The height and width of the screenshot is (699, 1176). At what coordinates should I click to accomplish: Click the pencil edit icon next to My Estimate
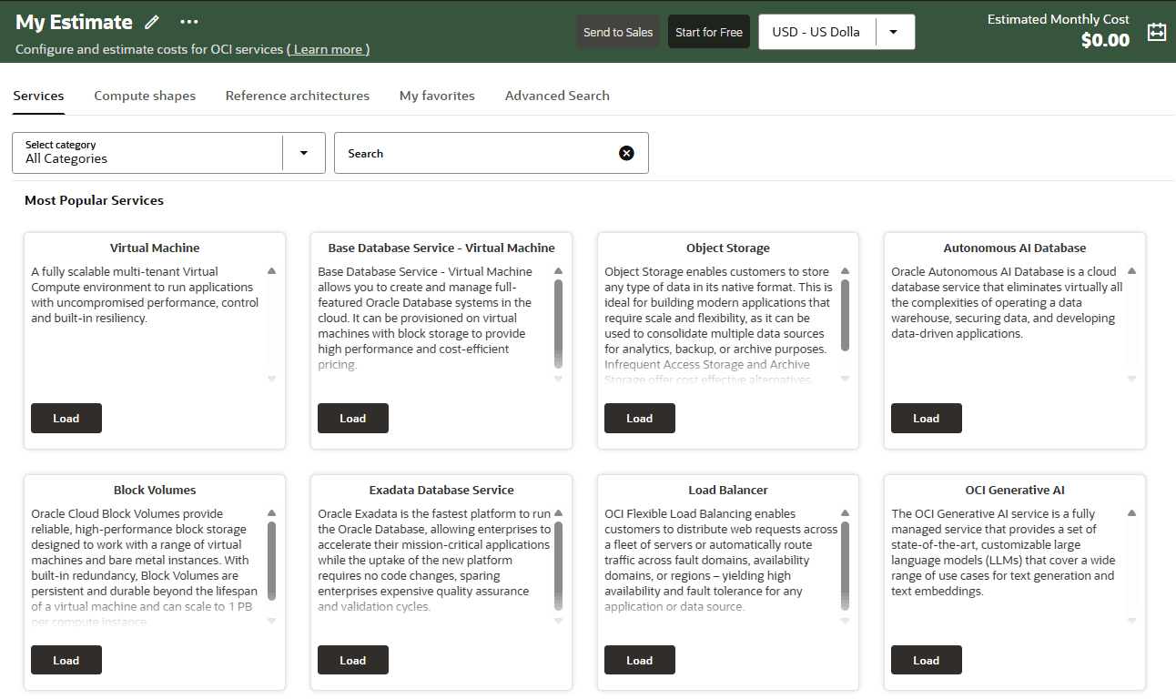point(152,22)
